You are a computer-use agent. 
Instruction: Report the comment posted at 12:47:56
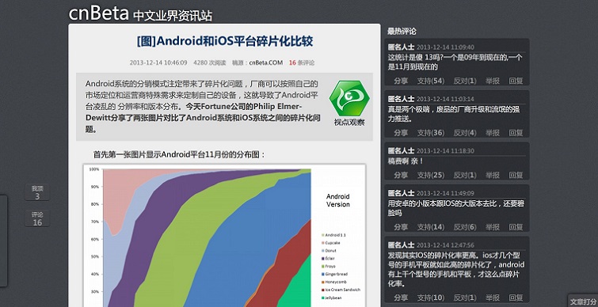493,298
